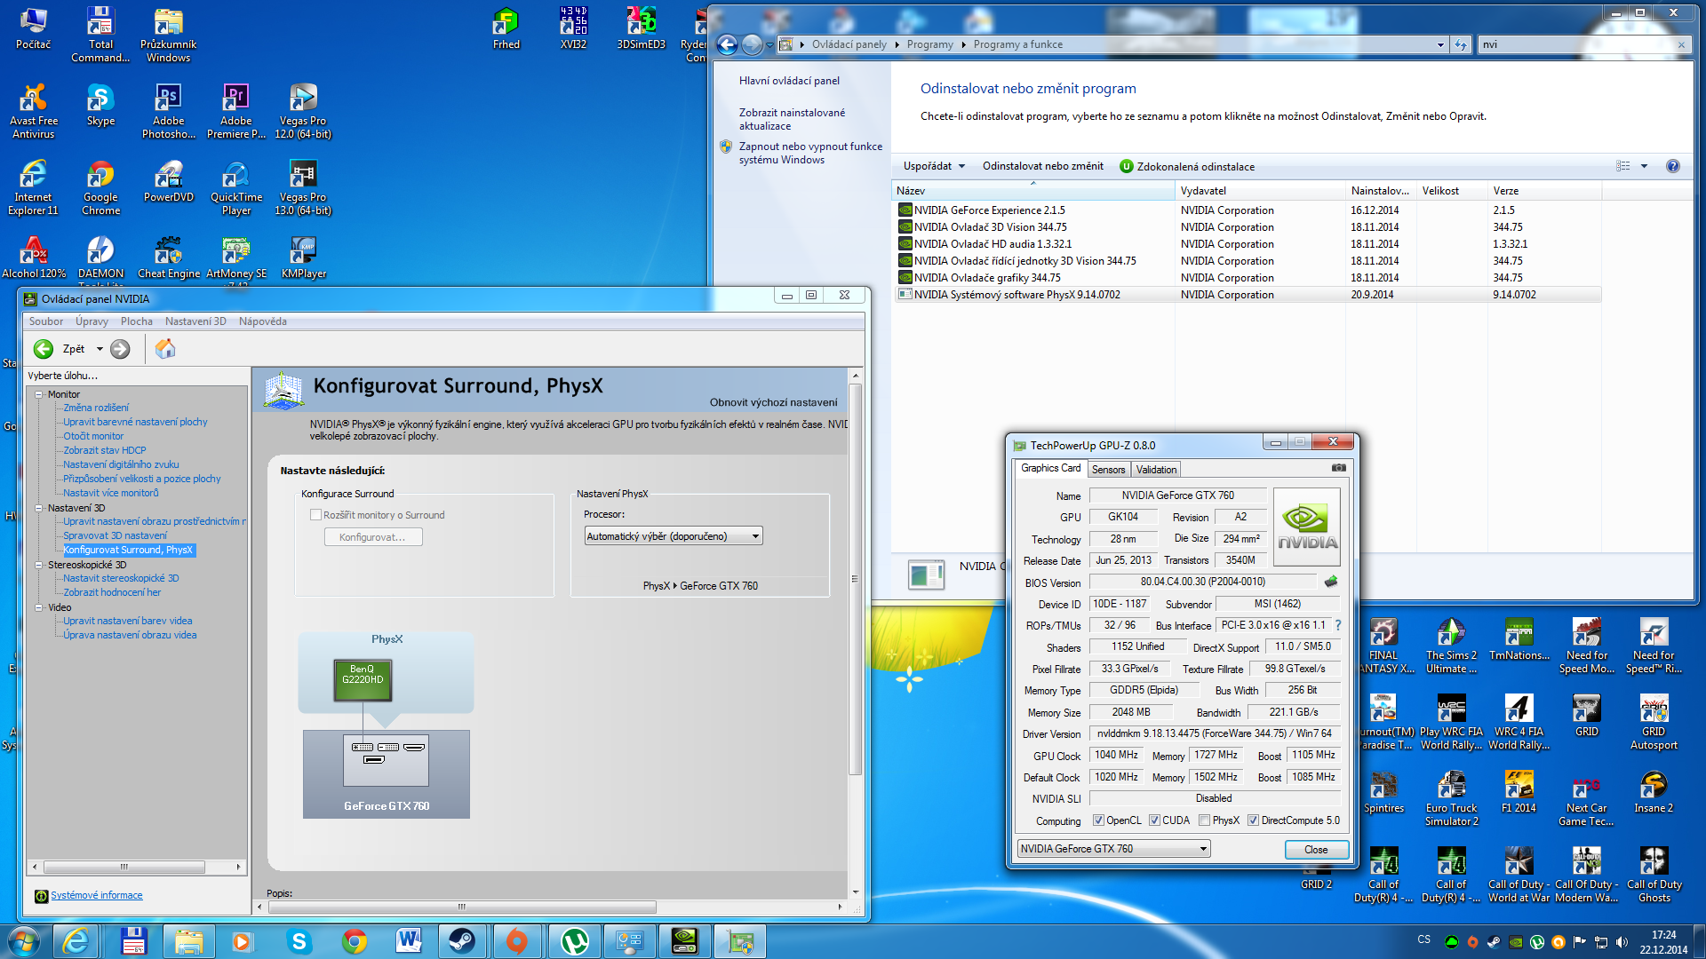This screenshot has height=959, width=1706.
Task: Open DAEMON Tools desktop icon
Action: pos(100,258)
